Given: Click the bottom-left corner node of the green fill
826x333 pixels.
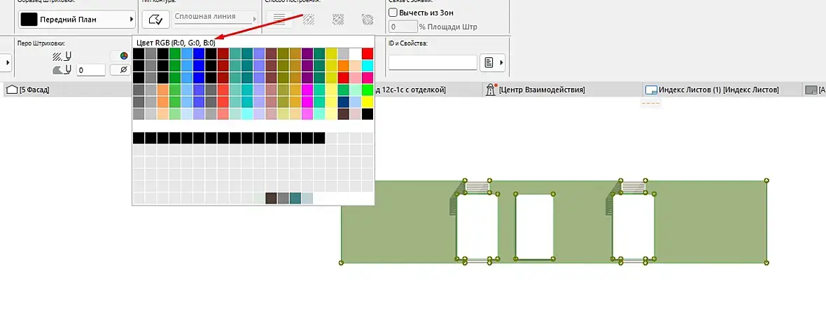Looking at the screenshot, I should 342,262.
